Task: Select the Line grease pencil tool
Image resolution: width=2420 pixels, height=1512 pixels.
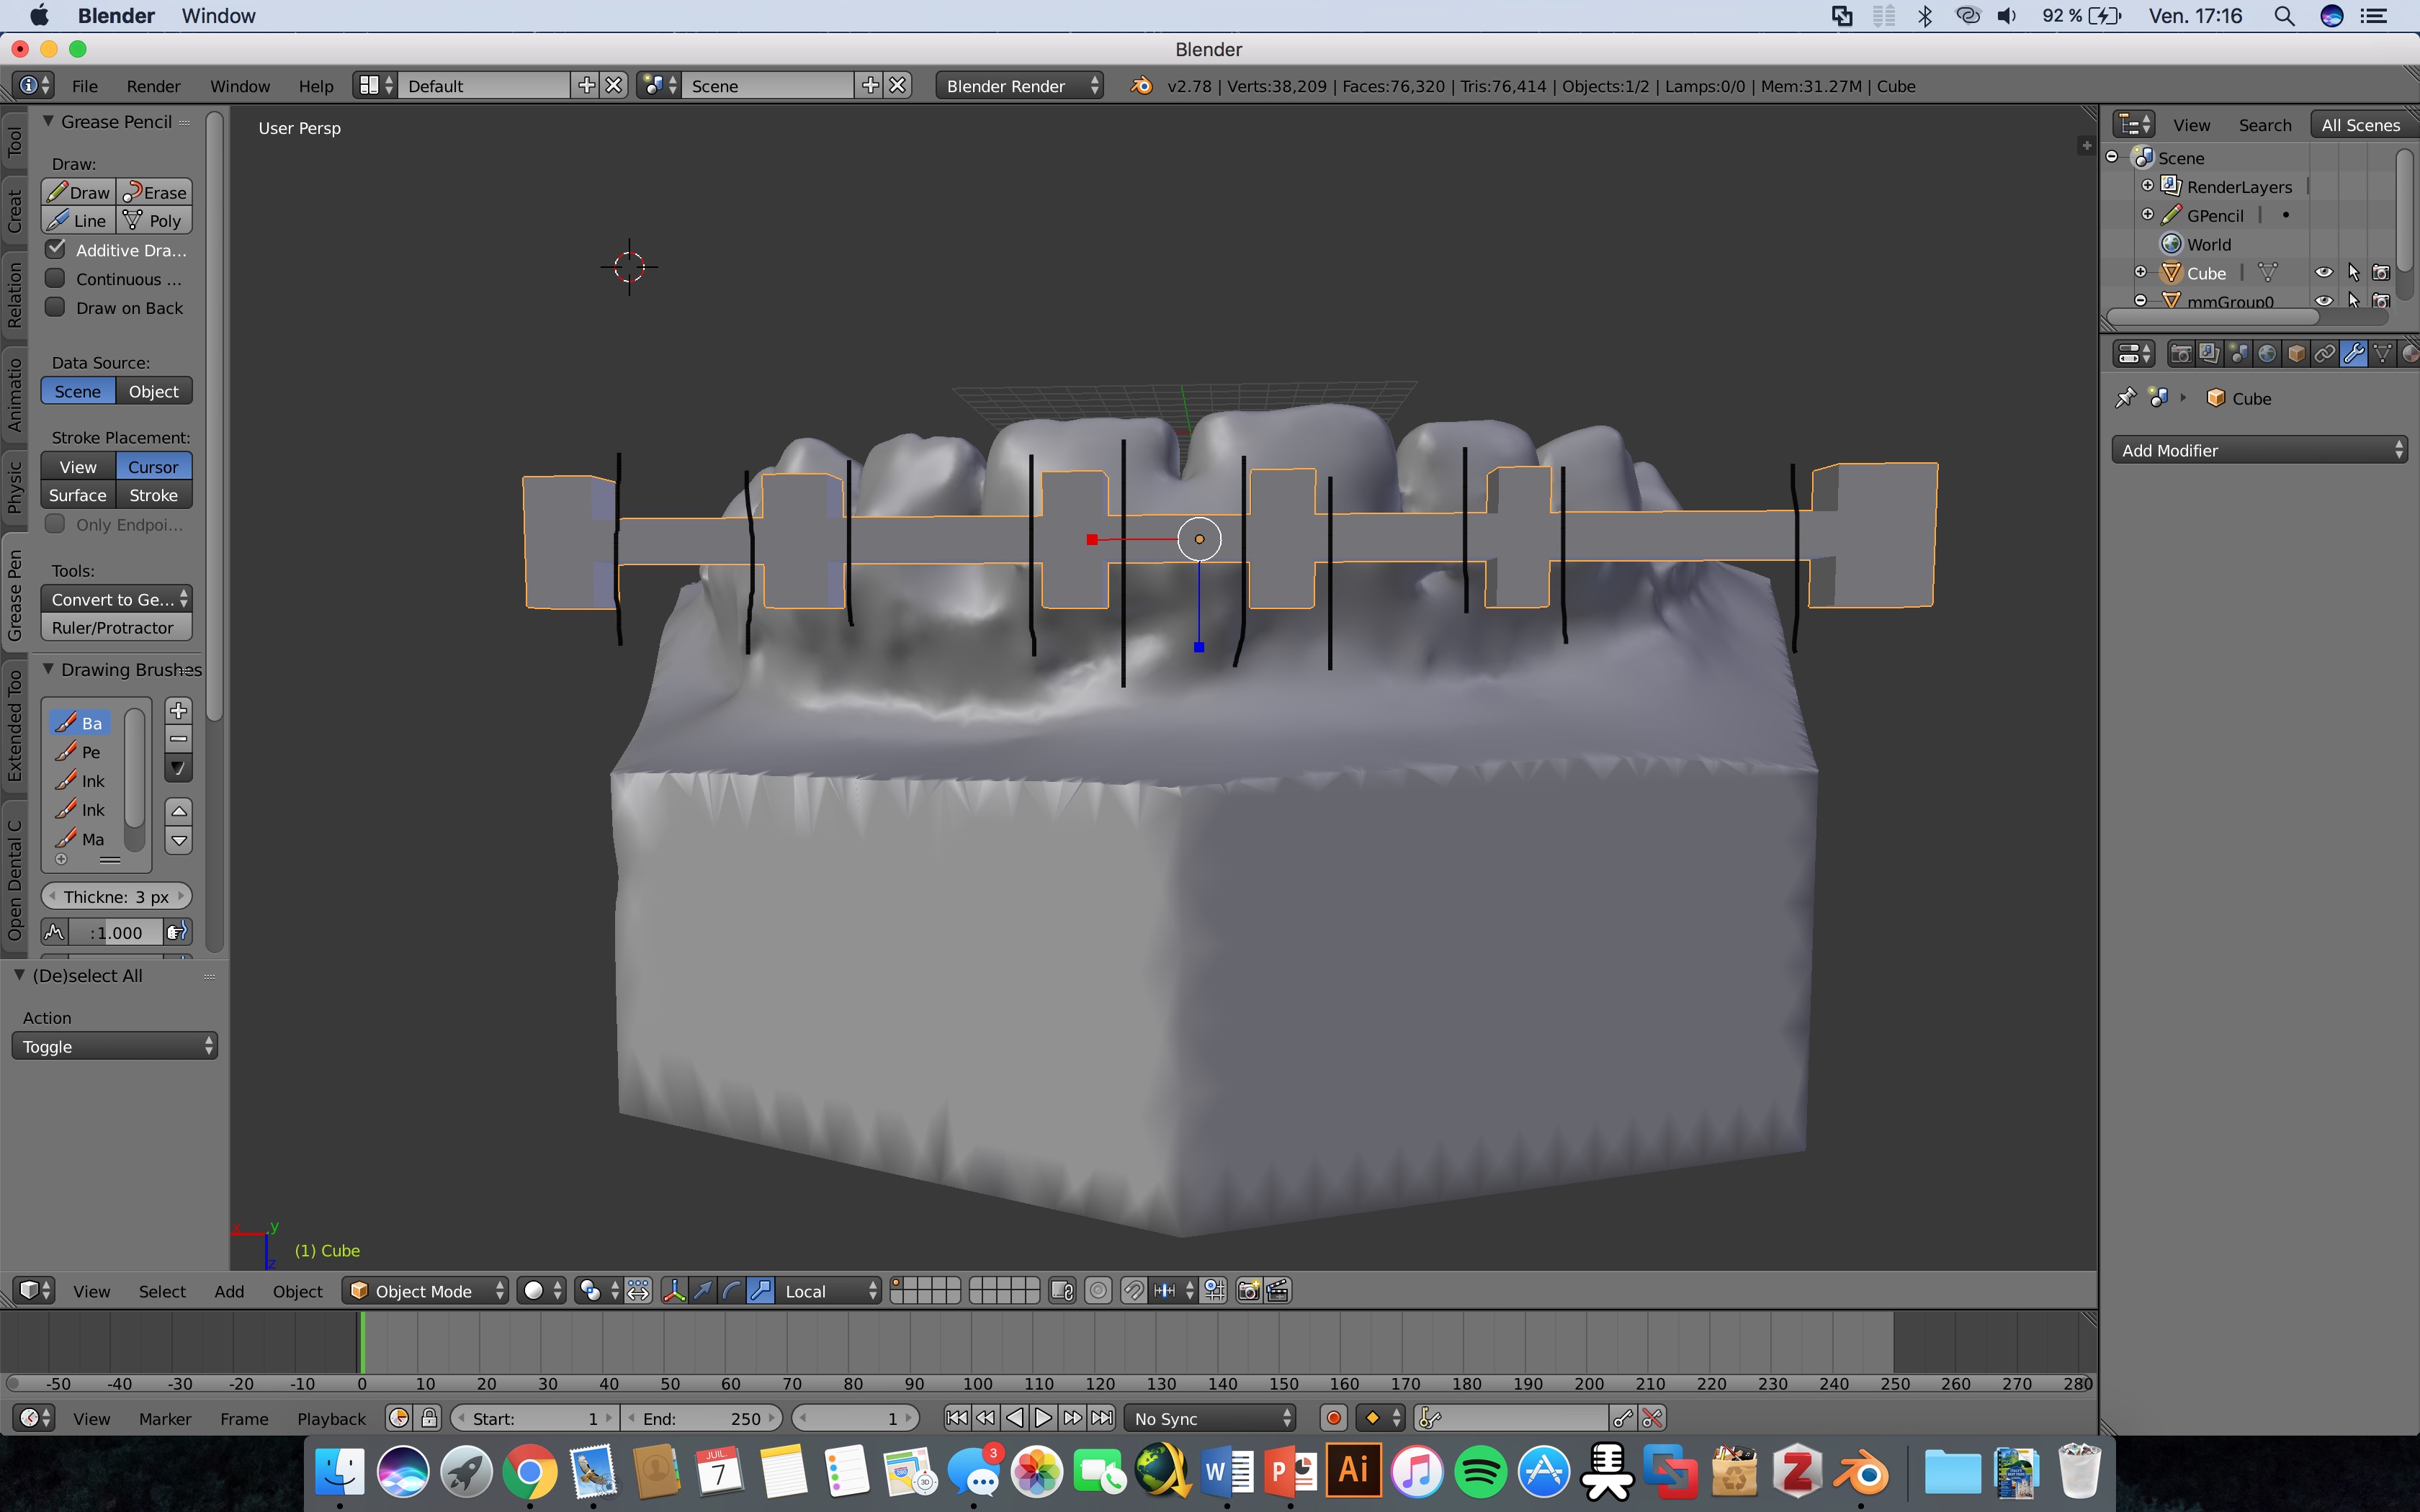Action: click(x=79, y=221)
